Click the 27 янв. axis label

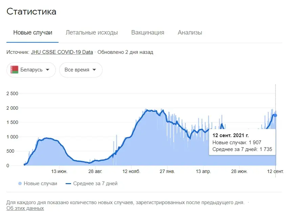(x=167, y=172)
